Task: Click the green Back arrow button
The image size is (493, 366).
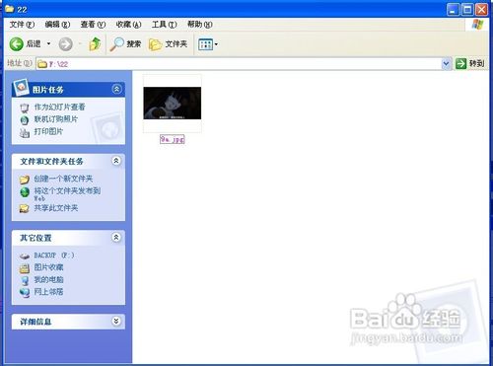Action: [16, 44]
